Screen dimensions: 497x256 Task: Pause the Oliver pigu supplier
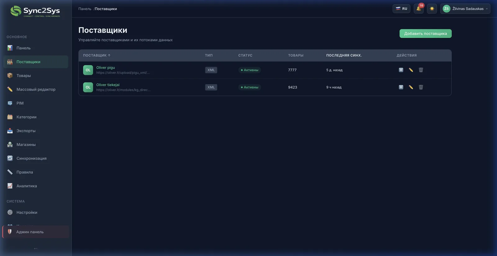click(x=401, y=70)
